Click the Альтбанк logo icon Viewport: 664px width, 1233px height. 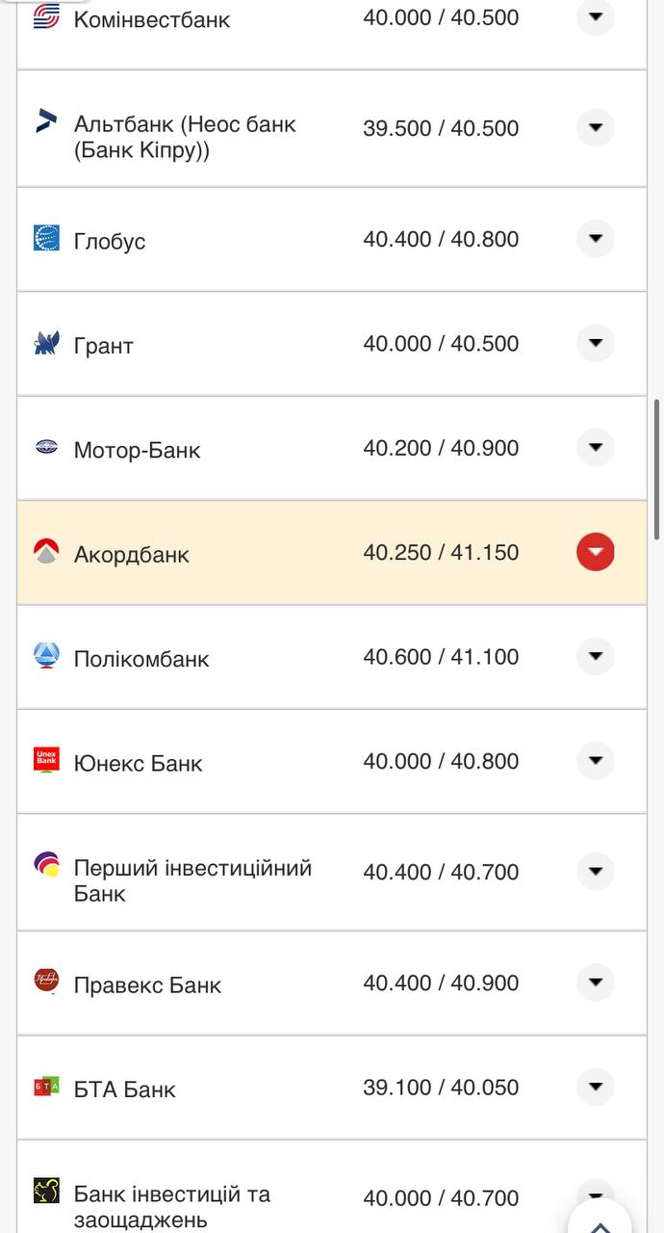[46, 121]
